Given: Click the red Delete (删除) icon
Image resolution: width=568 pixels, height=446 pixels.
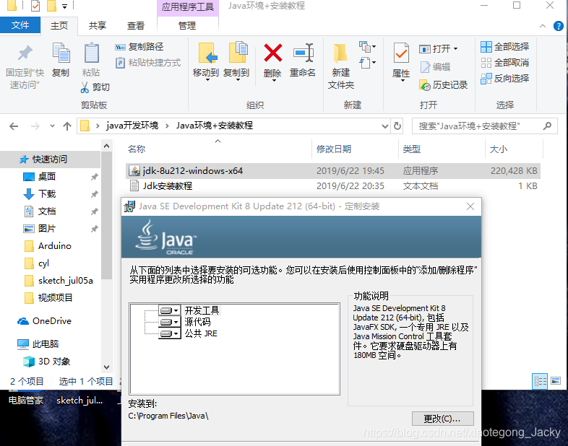Looking at the screenshot, I should (272, 53).
